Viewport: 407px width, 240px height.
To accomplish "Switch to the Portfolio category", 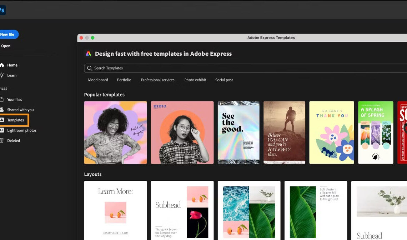I will pos(124,80).
